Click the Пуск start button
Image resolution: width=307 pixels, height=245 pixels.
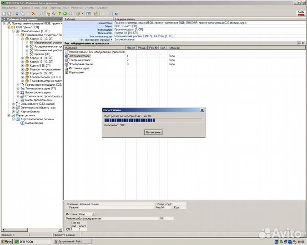tap(7, 242)
